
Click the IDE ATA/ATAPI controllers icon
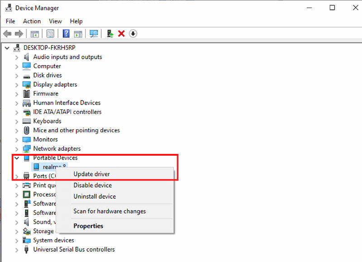click(27, 112)
